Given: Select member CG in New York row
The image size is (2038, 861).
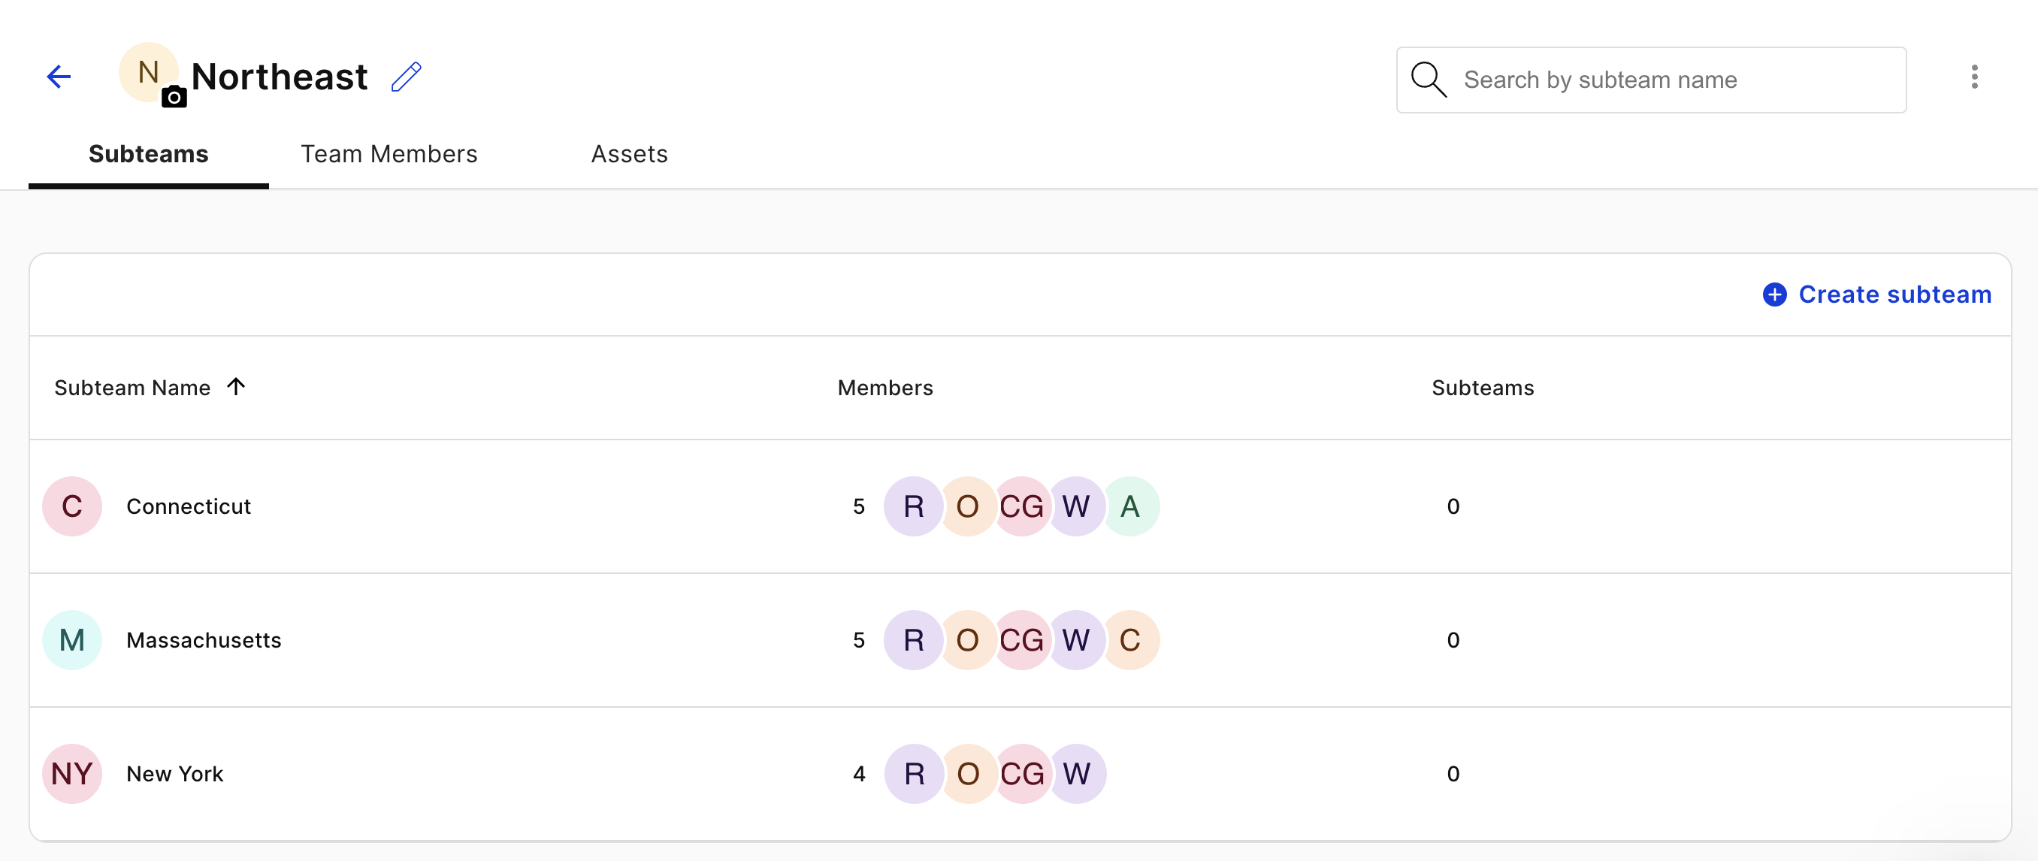Looking at the screenshot, I should [x=1023, y=774].
